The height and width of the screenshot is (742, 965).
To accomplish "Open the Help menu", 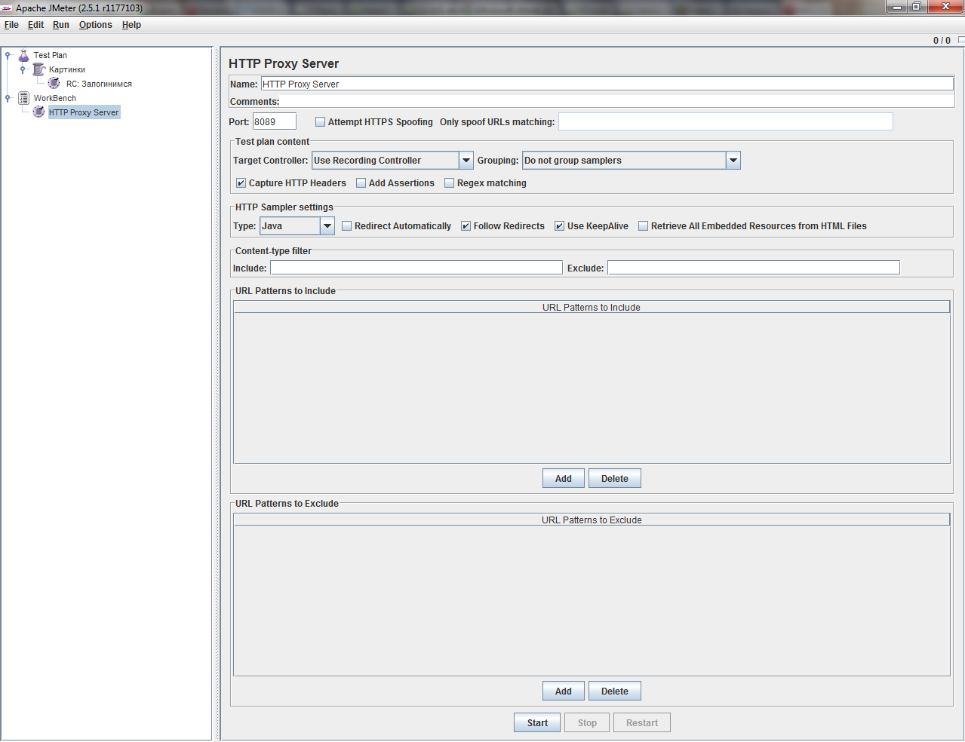I will click(131, 25).
